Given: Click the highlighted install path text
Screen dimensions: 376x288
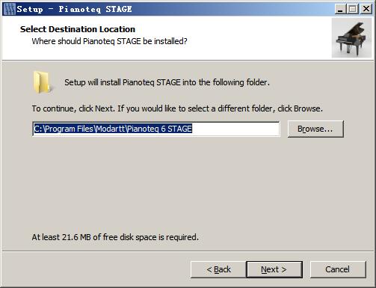Looking at the screenshot, I should coord(113,129).
